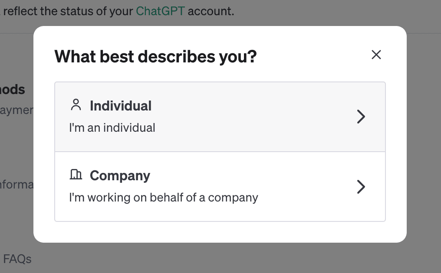Select the Company heading
The image size is (441, 273).
coord(120,176)
